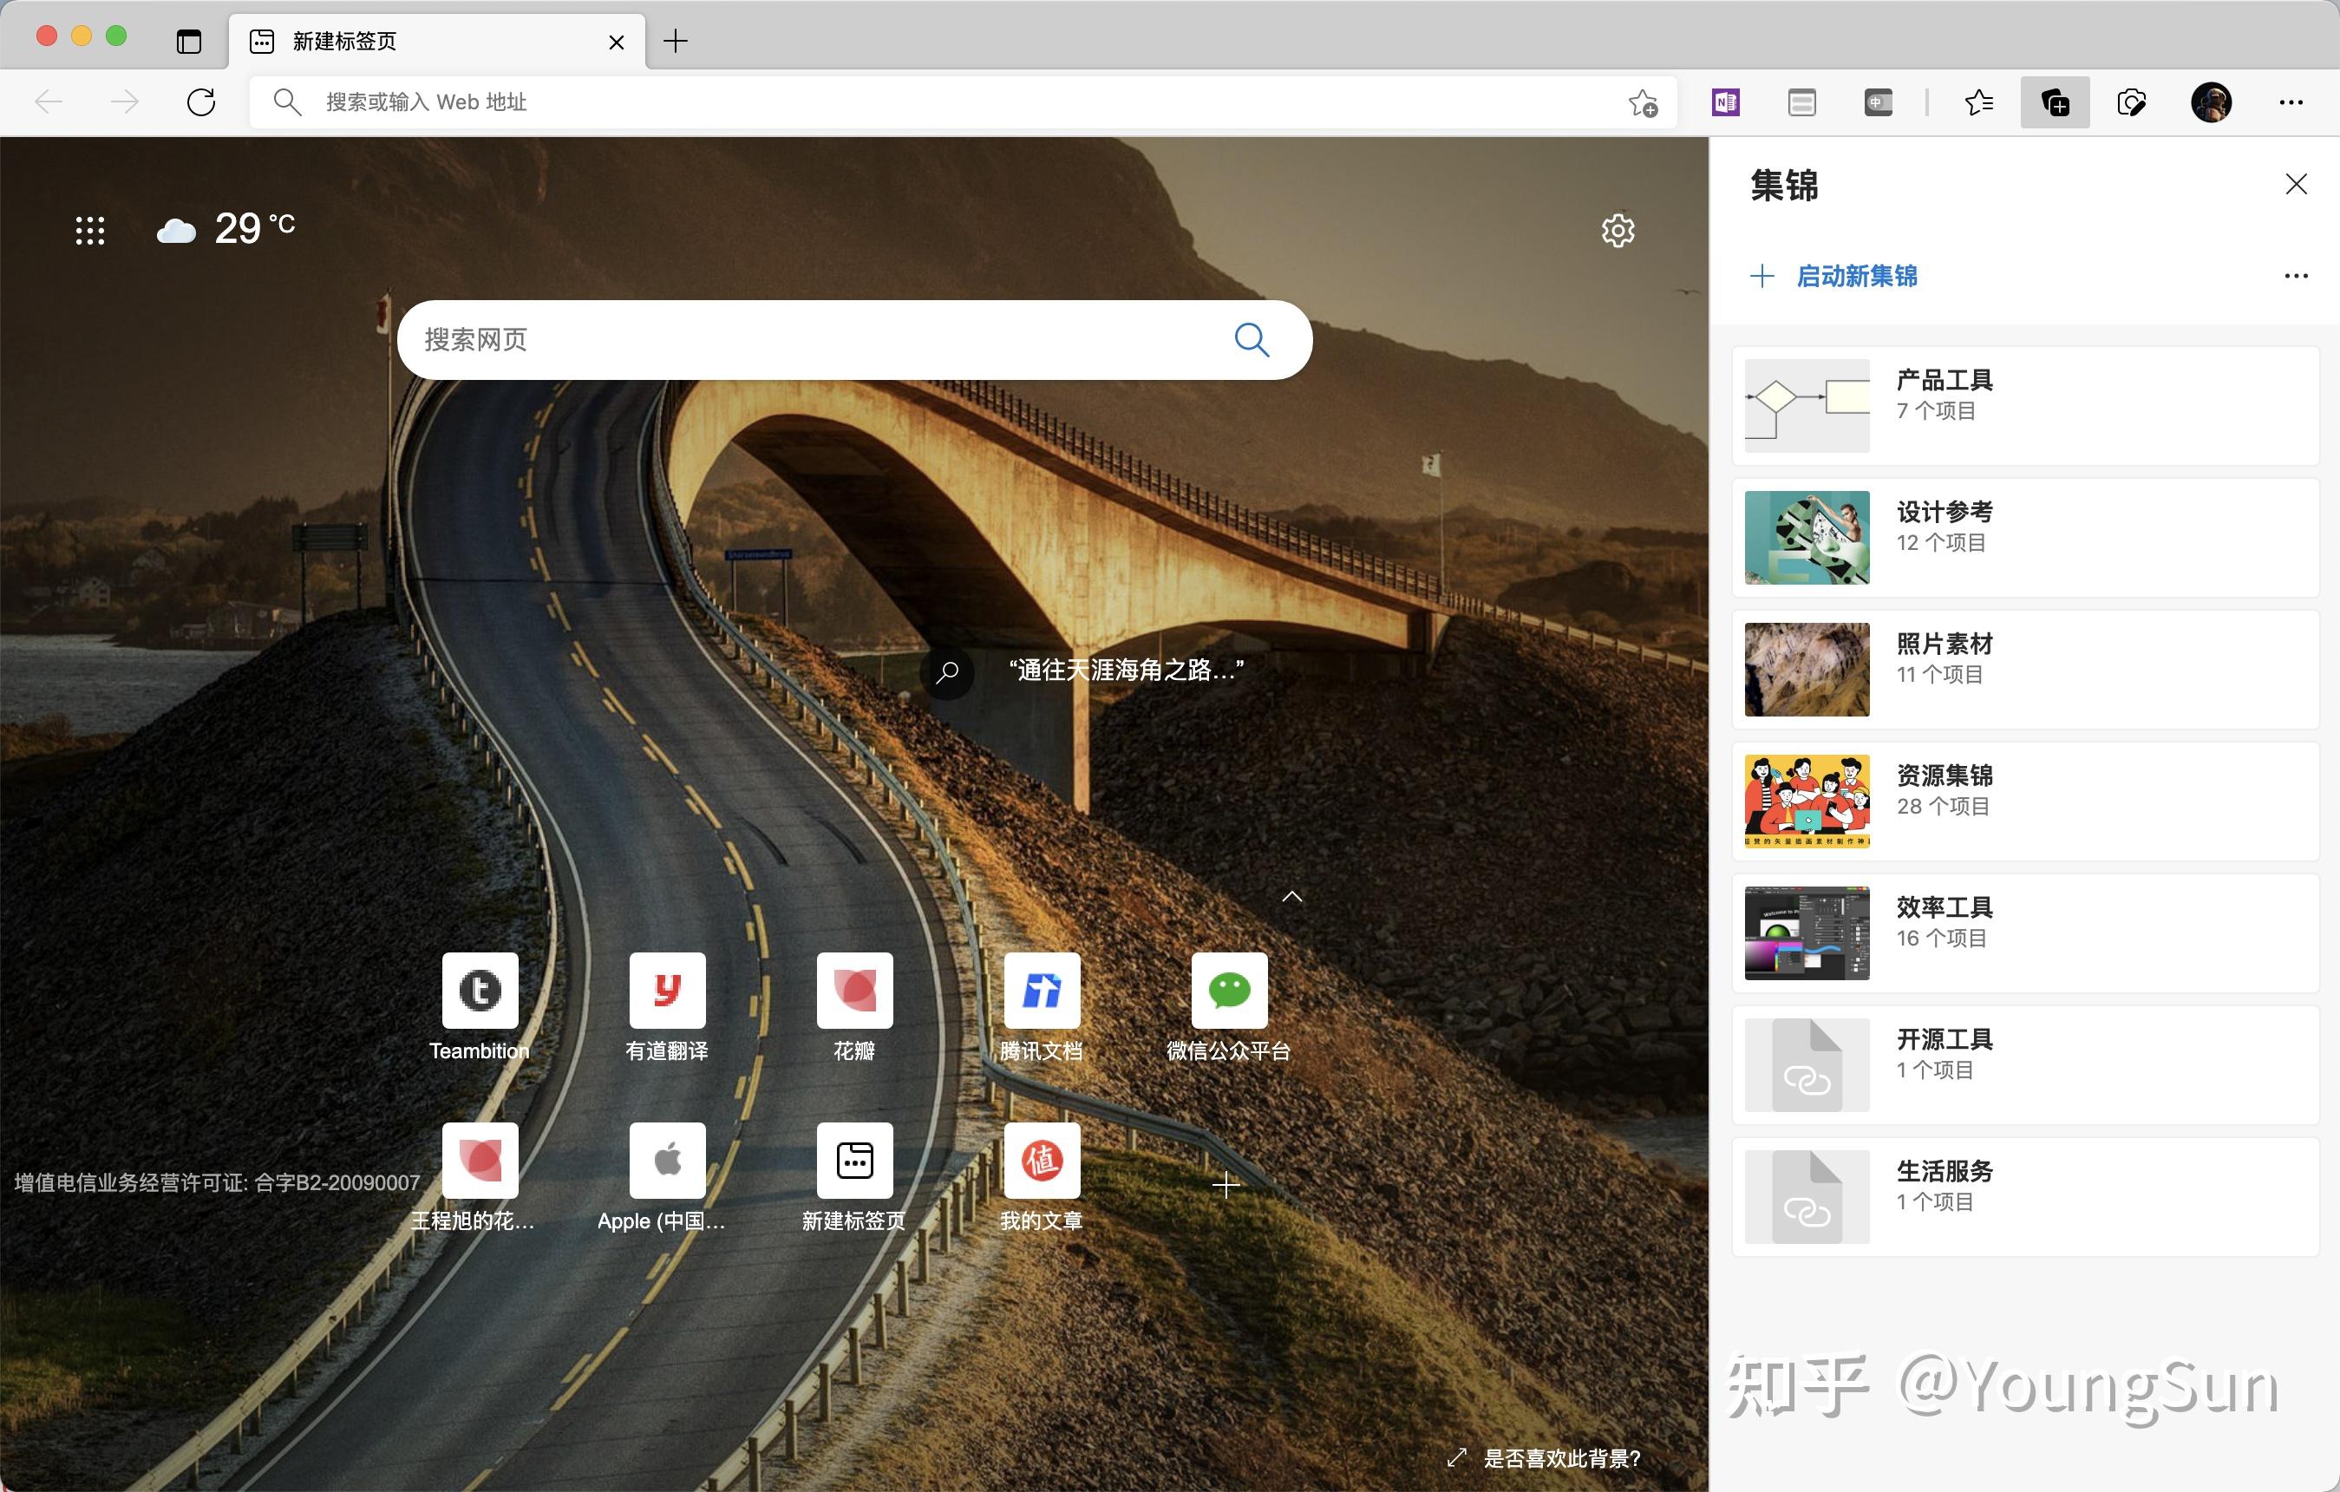
Task: Open the 腾讯文档 quick link
Action: [1042, 1007]
